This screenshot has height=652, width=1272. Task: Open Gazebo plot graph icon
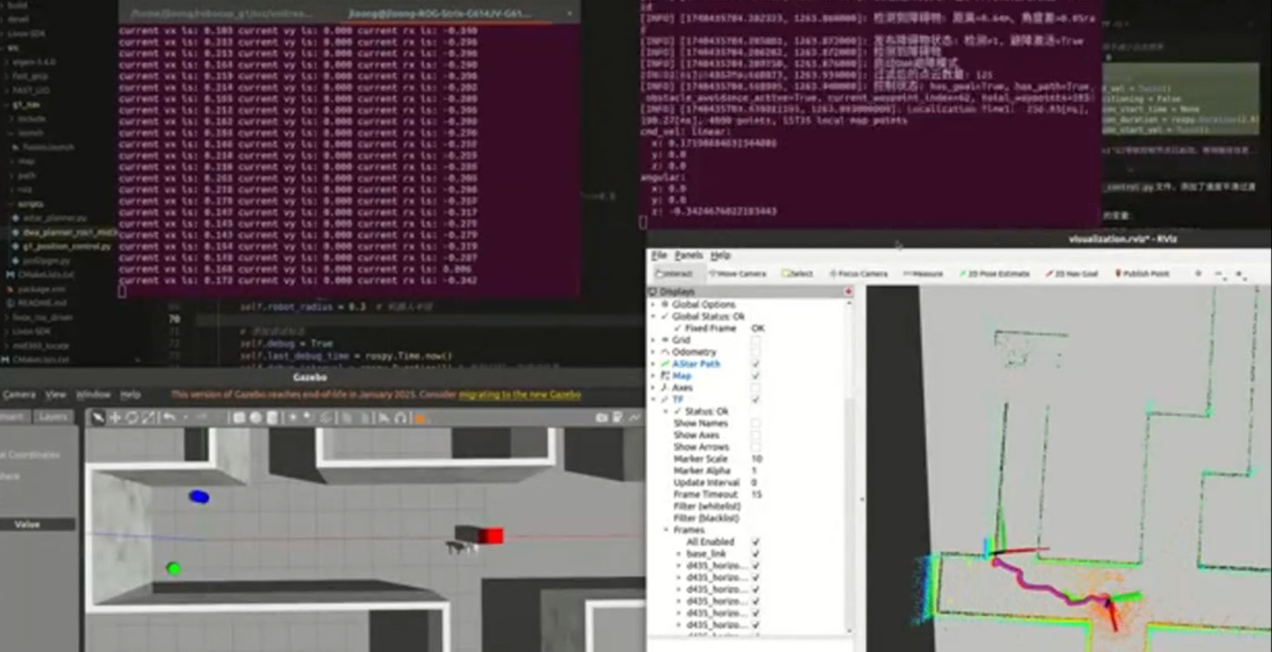coord(634,417)
